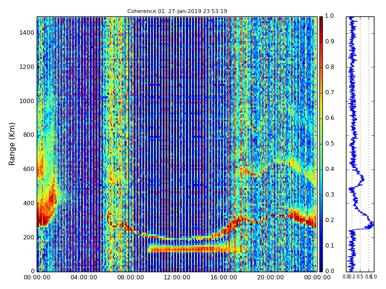Click the 20:00:00 time axis label
386x289 pixels.
[x=271, y=277]
